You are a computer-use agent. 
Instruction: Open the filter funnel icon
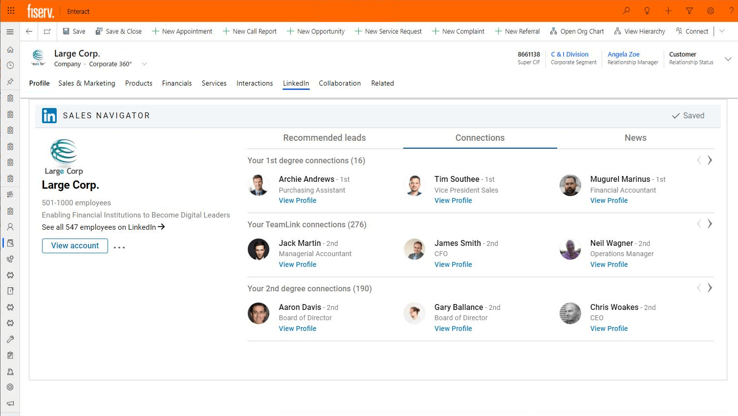[689, 11]
